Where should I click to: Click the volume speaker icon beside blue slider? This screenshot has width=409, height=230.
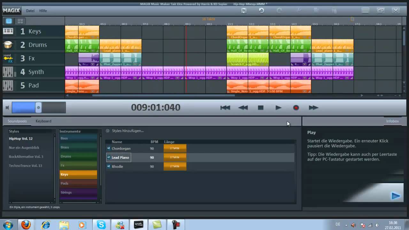pos(7,108)
